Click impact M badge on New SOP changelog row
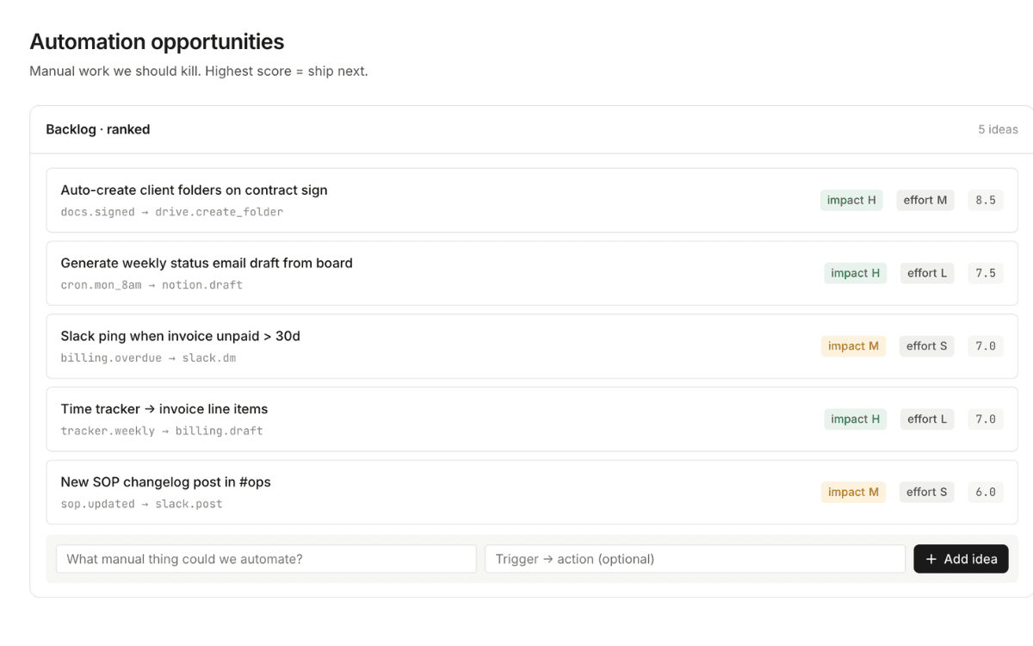 853,493
